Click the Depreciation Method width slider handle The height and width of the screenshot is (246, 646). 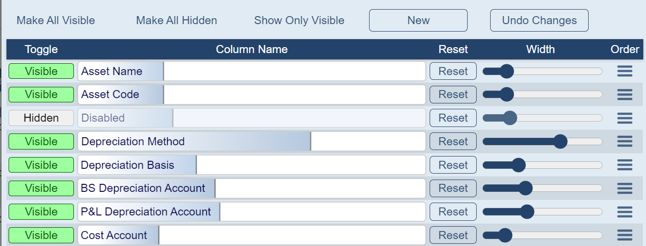(x=560, y=141)
